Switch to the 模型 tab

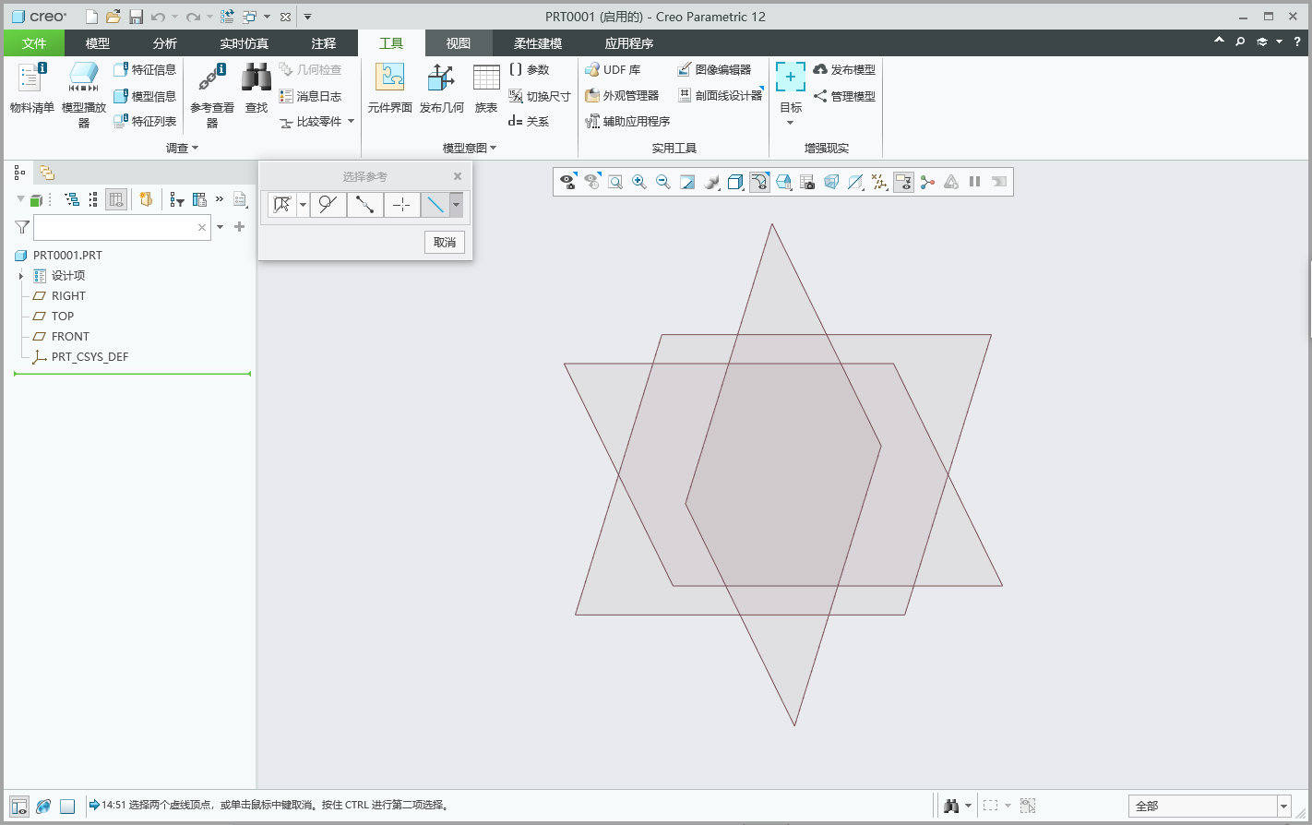pyautogui.click(x=98, y=43)
